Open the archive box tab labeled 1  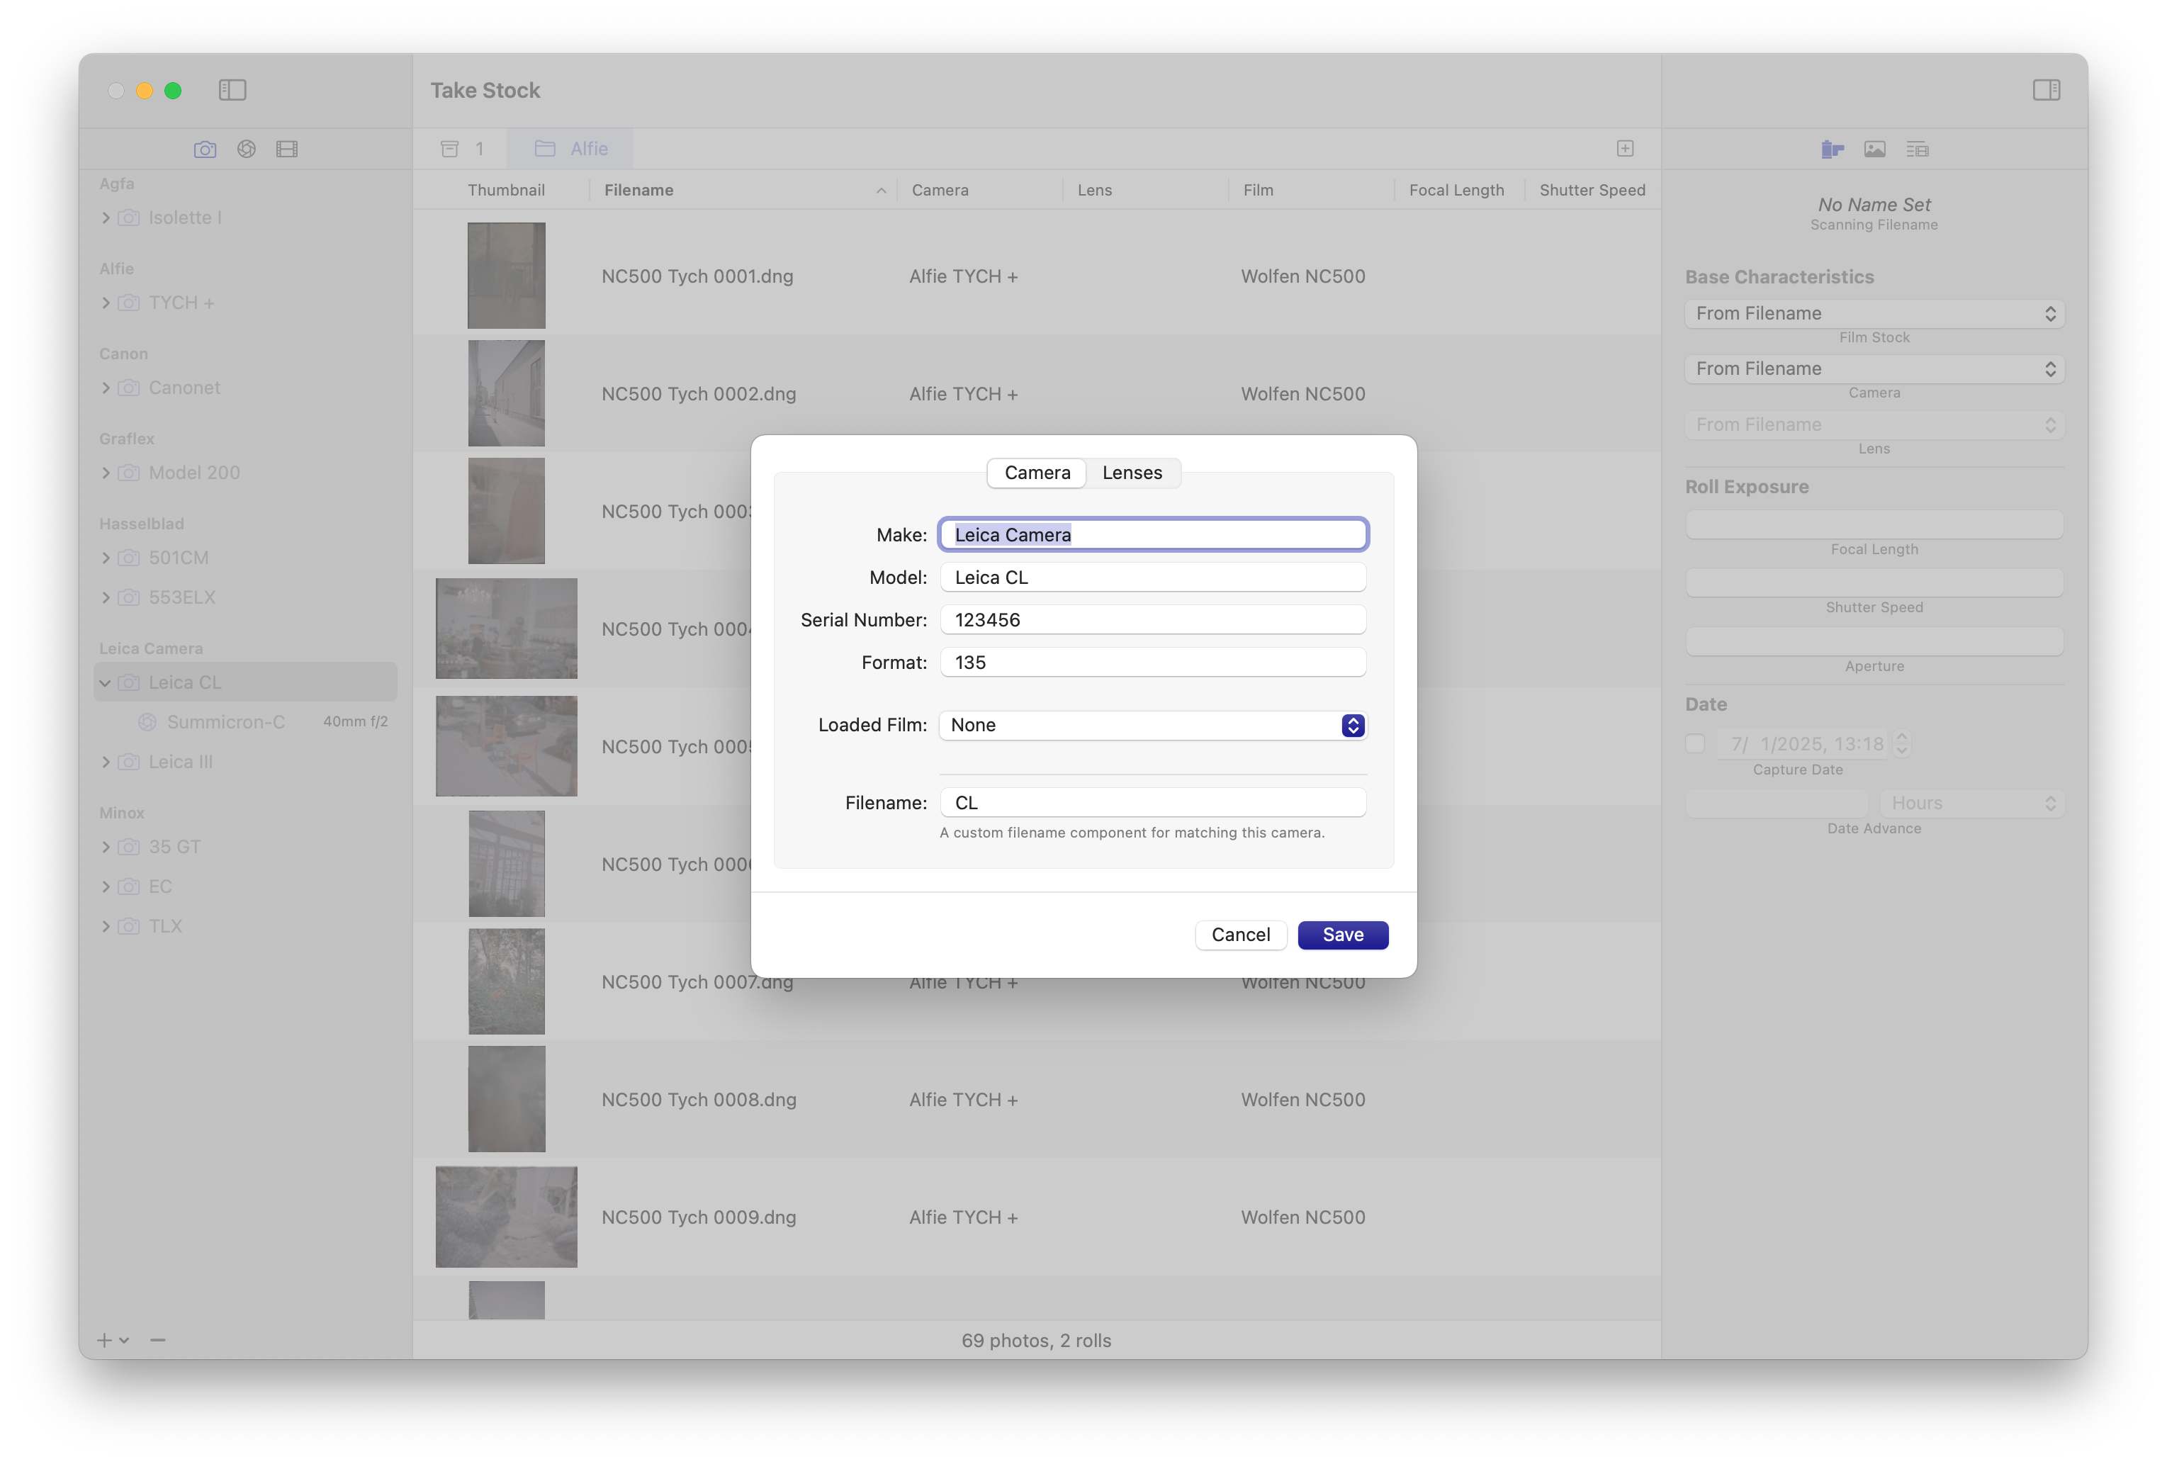(x=463, y=150)
